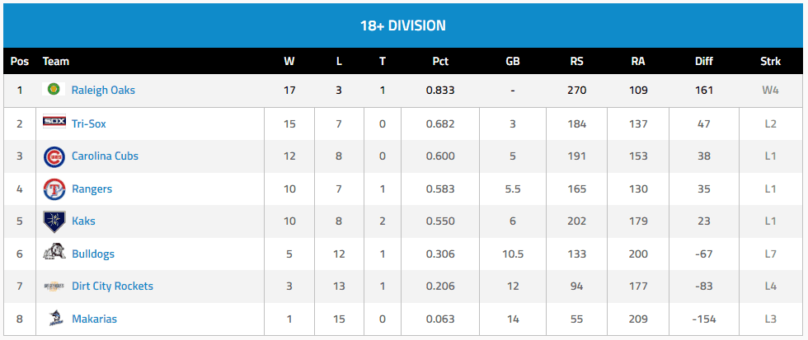
Task: Select the Dirt City Rockets link
Action: tap(112, 286)
